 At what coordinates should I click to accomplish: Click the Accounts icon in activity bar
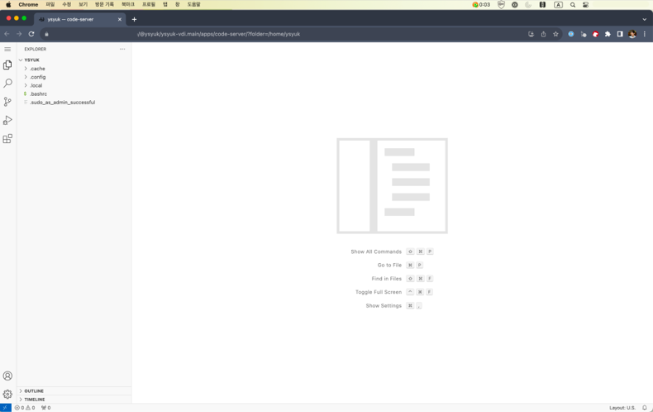point(7,376)
